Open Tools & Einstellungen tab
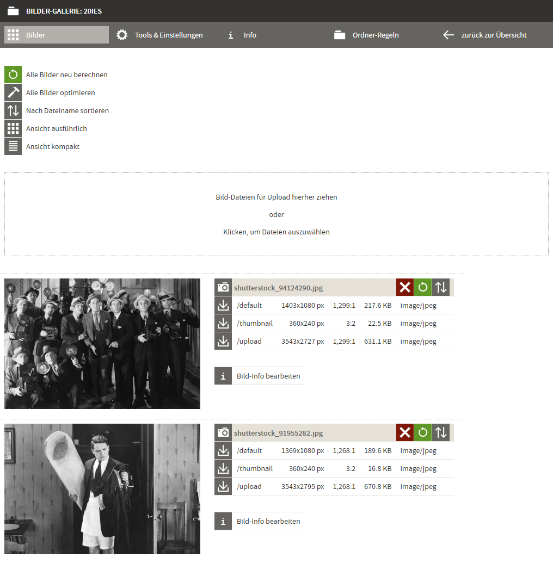Image resolution: width=553 pixels, height=564 pixels. pyautogui.click(x=160, y=35)
